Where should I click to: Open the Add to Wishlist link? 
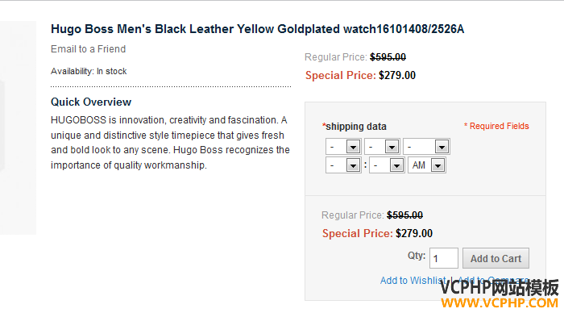coord(413,280)
